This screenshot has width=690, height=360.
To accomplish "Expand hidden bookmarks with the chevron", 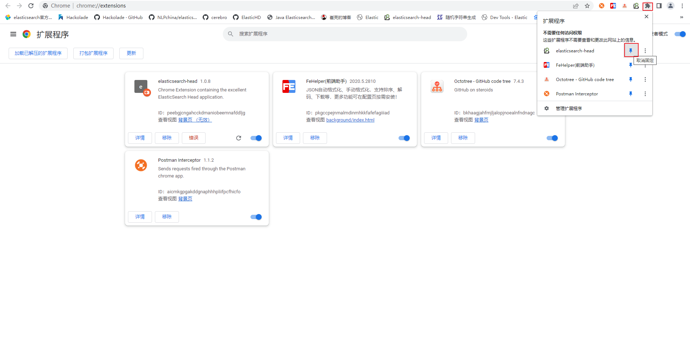I will click(681, 17).
